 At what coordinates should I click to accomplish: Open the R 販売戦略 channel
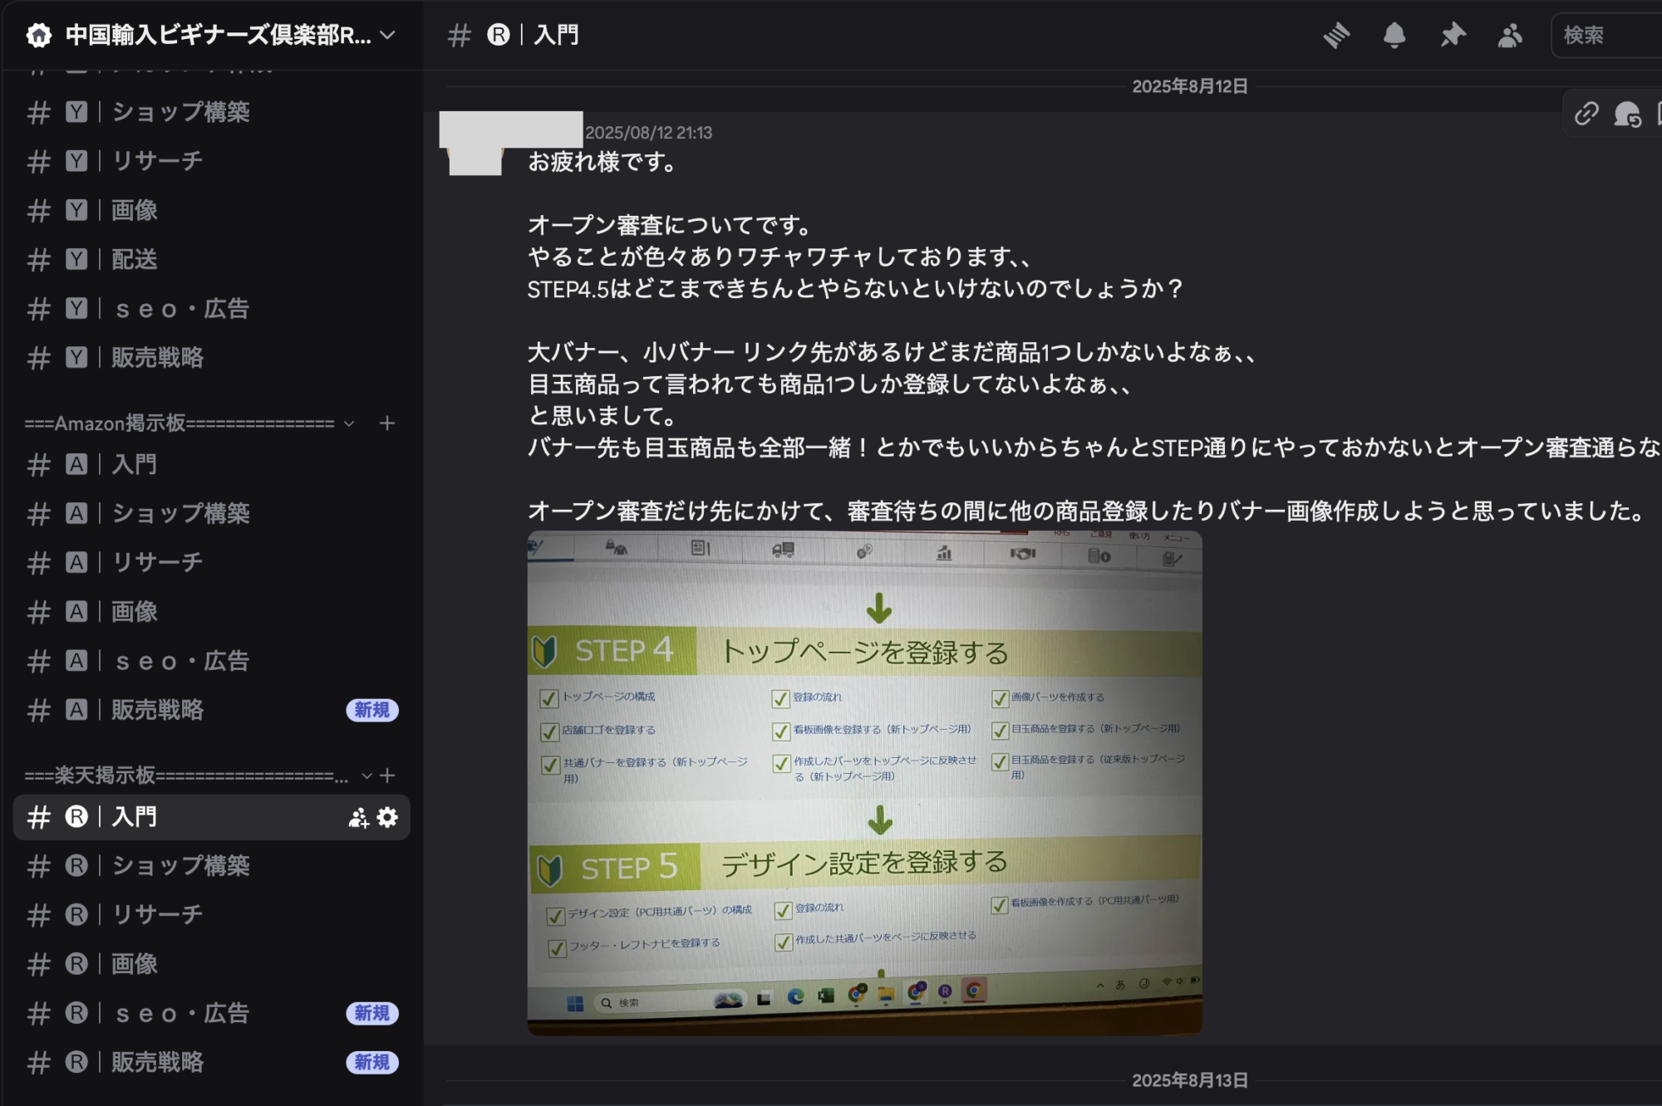tap(211, 1063)
